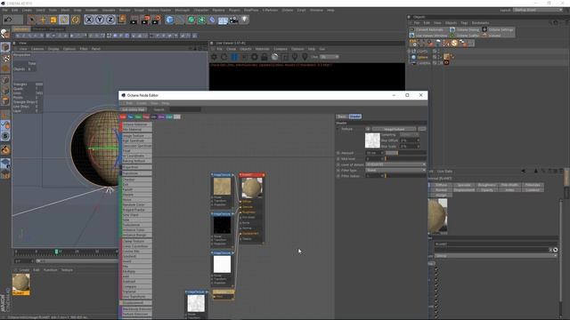This screenshot has width=570, height=320.
Task: Click the Filter radius slider
Action: click(406, 176)
